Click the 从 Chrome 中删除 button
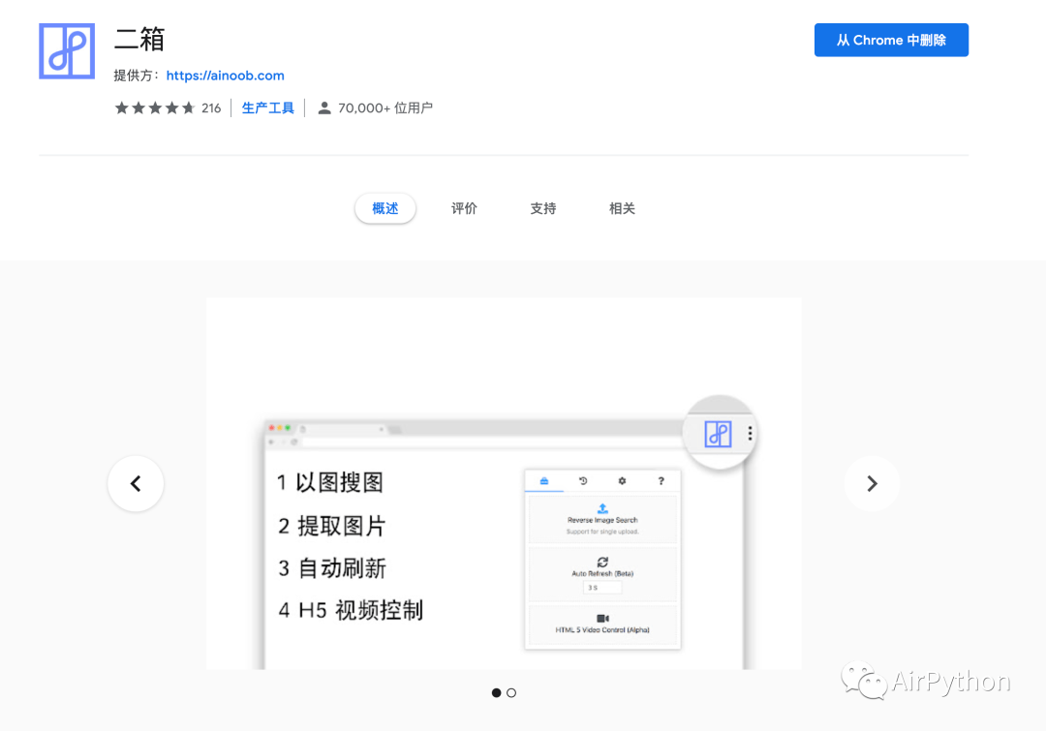The image size is (1046, 731). coord(891,40)
